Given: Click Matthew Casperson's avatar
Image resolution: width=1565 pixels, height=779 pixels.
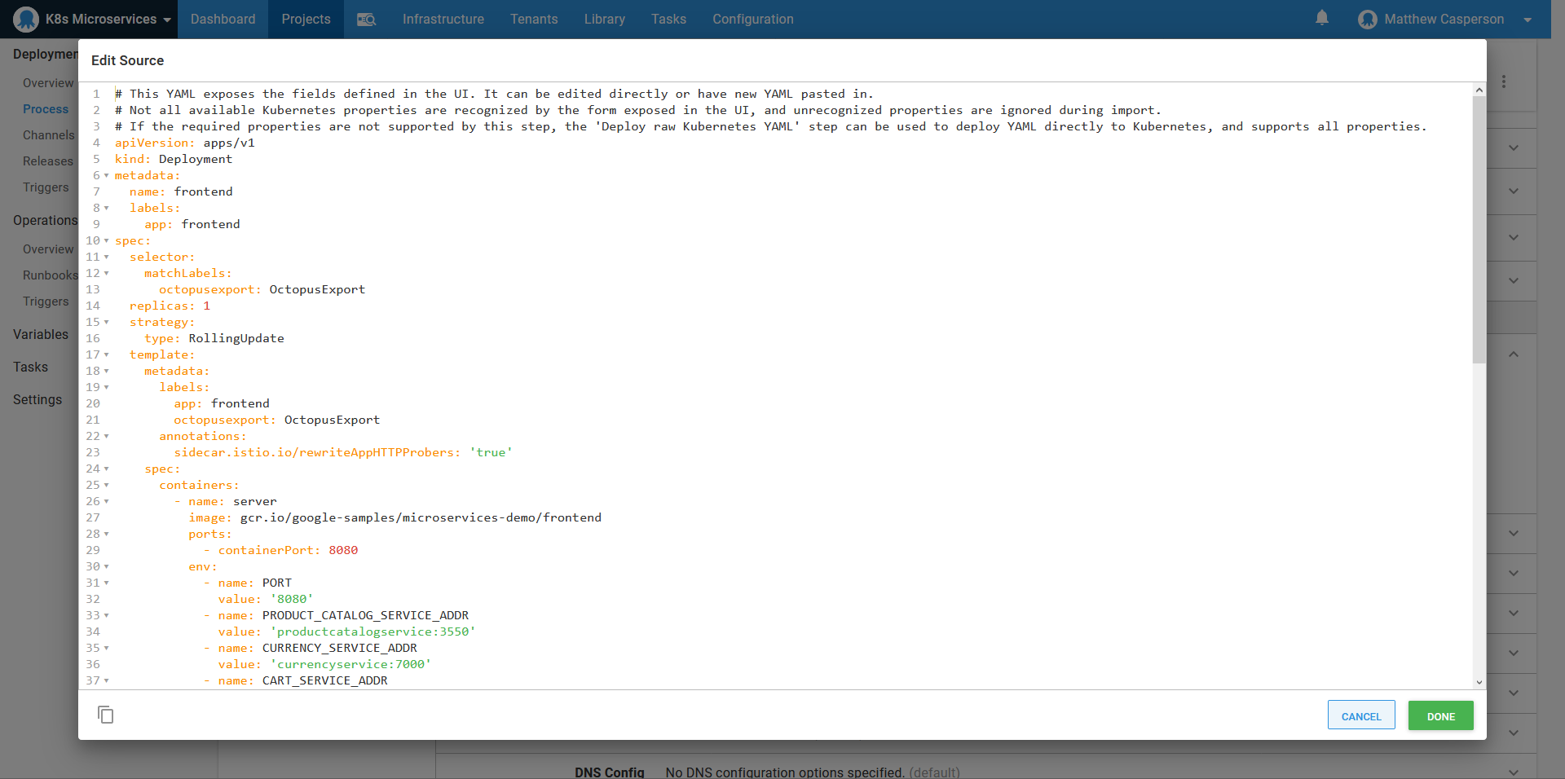Looking at the screenshot, I should [x=1366, y=19].
